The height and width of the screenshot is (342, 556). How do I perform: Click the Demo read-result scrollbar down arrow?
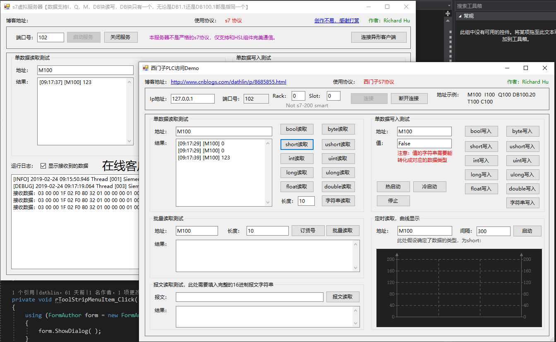[x=268, y=202]
